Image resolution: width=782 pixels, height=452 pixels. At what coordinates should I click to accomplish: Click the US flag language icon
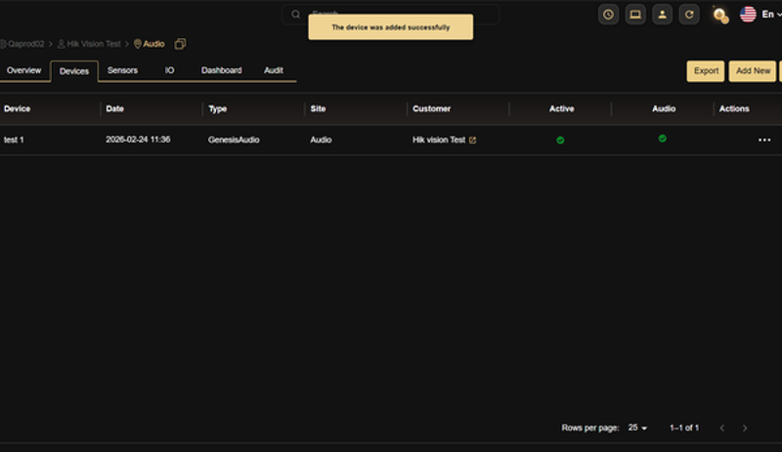[748, 15]
